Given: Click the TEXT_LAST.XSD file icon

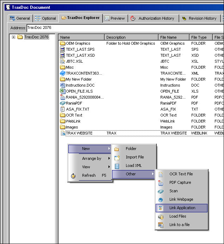Looking at the screenshot, I should [62, 55].
